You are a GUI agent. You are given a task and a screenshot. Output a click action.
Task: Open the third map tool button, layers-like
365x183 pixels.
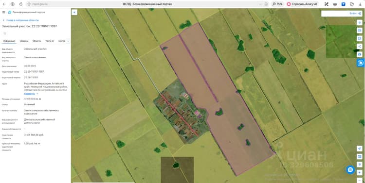point(360,38)
